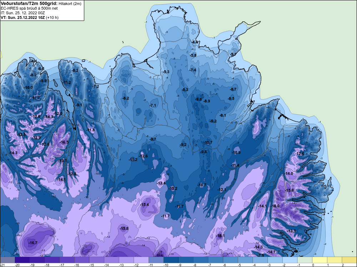Click the title text 'Veðurstofan/T2m 500grid: Hitakort (2m)'
The width and height of the screenshot is (357, 267).
point(41,4)
